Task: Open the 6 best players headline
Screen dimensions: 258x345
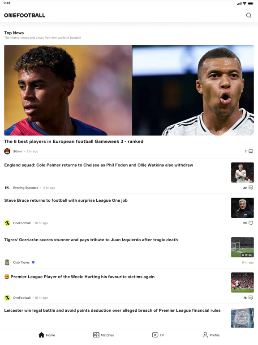Action: [x=74, y=141]
